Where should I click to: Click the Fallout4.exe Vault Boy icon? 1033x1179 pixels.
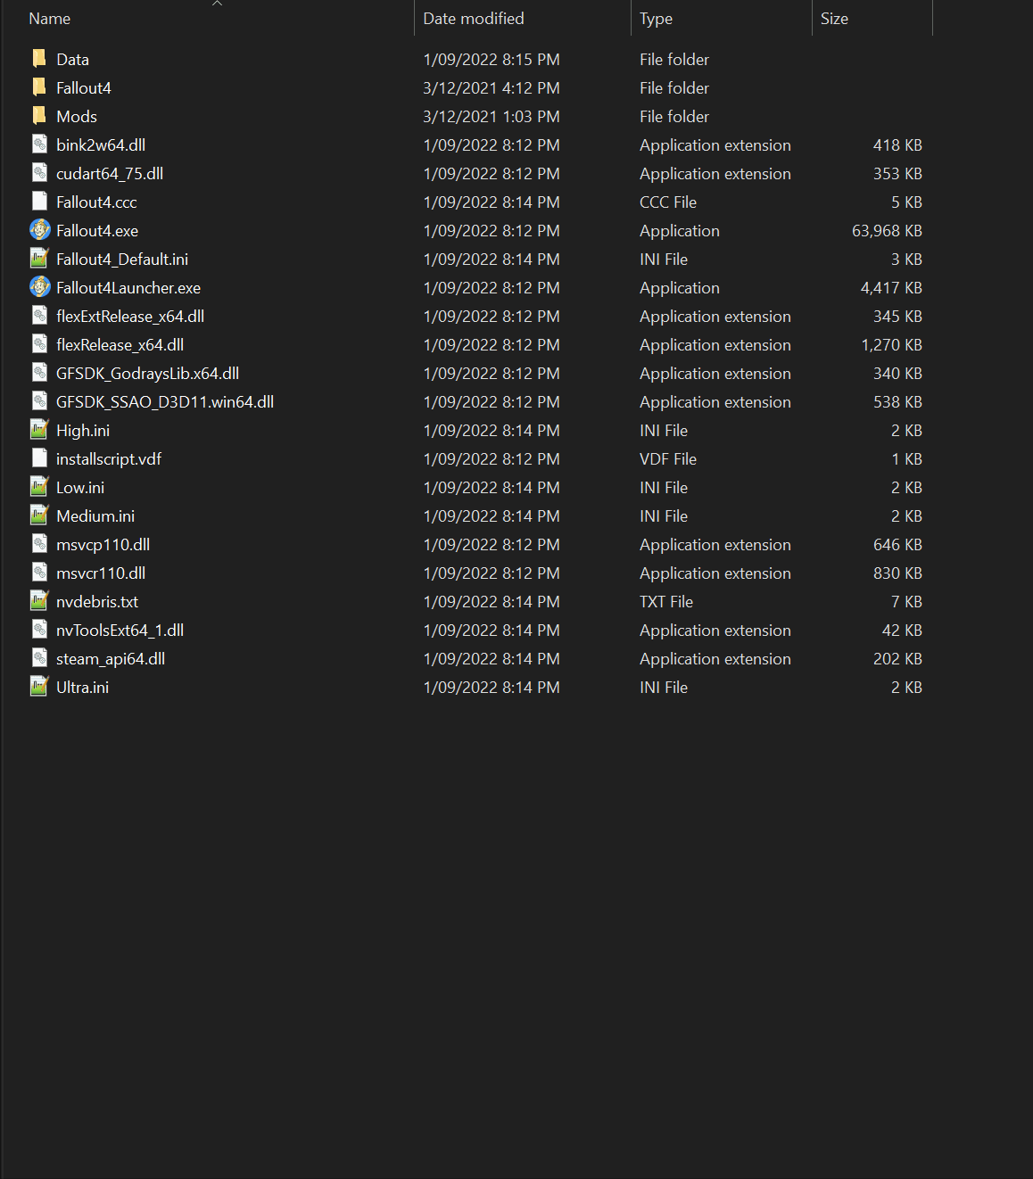pos(39,230)
